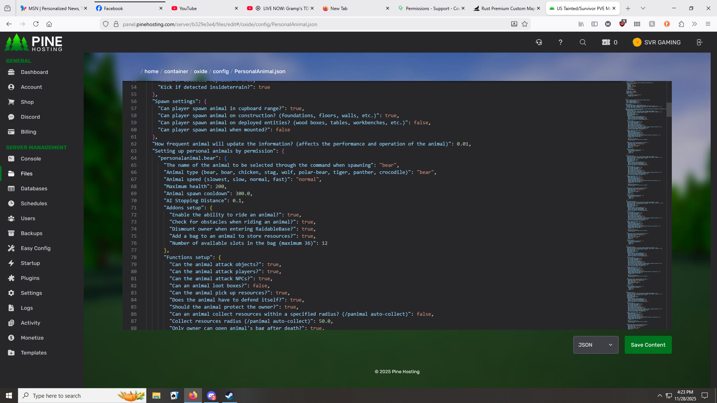The width and height of the screenshot is (717, 403).
Task: Click the oxide breadcrumb link
Action: click(x=200, y=71)
